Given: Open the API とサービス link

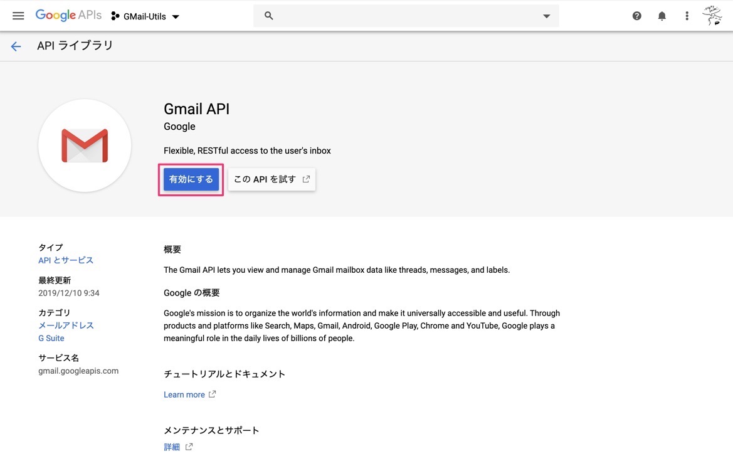Looking at the screenshot, I should tap(66, 260).
